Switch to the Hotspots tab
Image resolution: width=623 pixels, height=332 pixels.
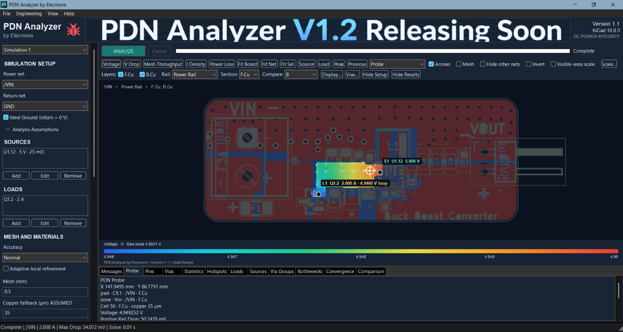pyautogui.click(x=217, y=272)
